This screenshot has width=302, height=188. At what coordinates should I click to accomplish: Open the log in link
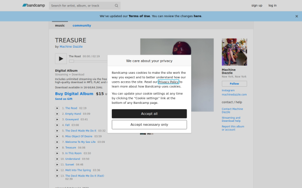[272, 6]
